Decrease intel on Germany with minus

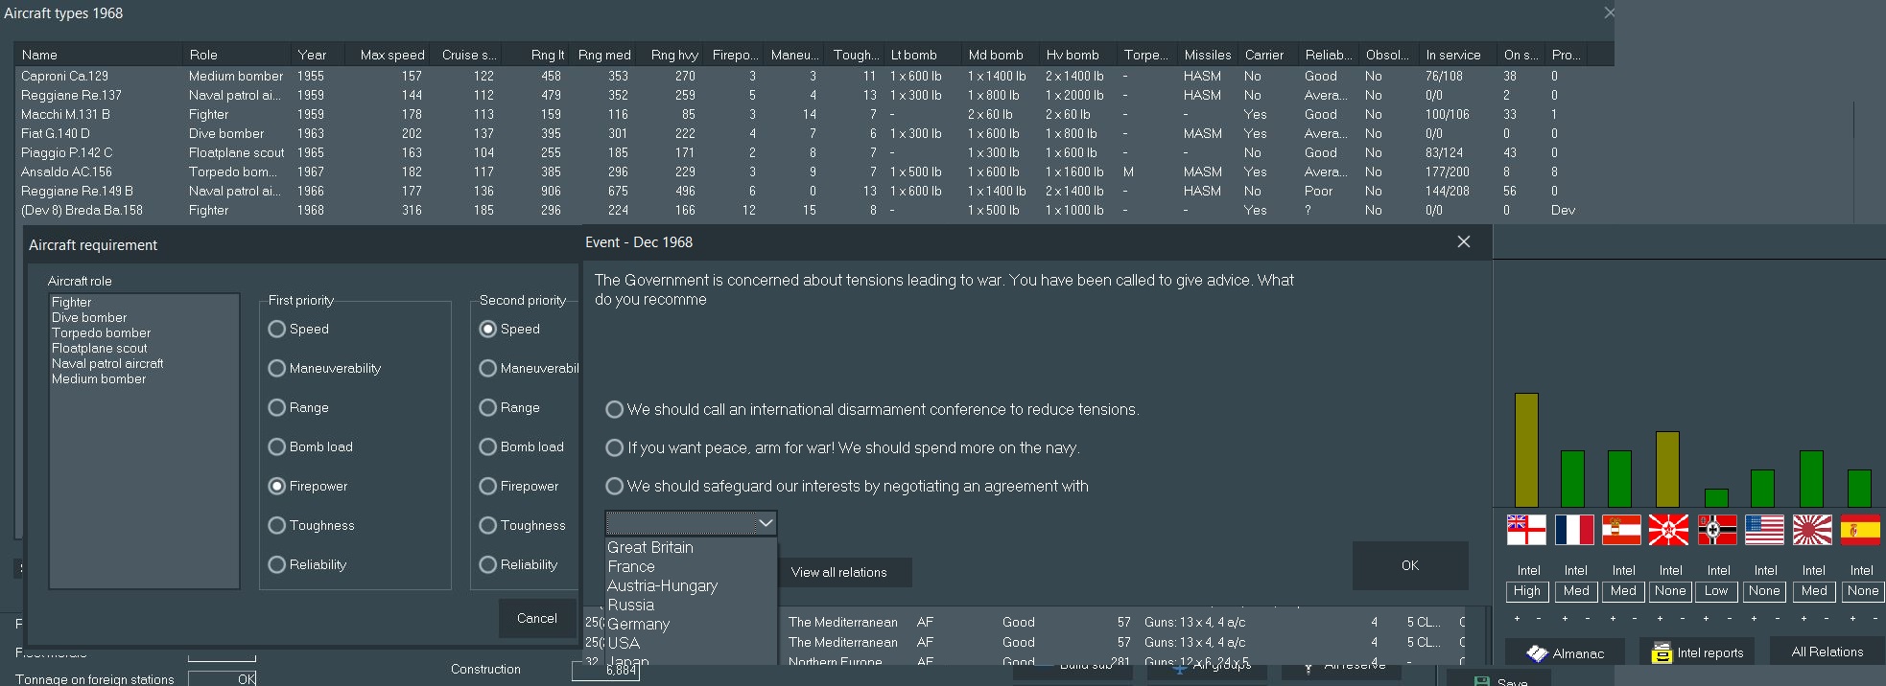click(1730, 618)
